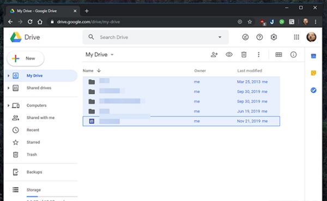This screenshot has width=327, height=201.
Task: Bookmark this page with the star
Action: (x=250, y=22)
